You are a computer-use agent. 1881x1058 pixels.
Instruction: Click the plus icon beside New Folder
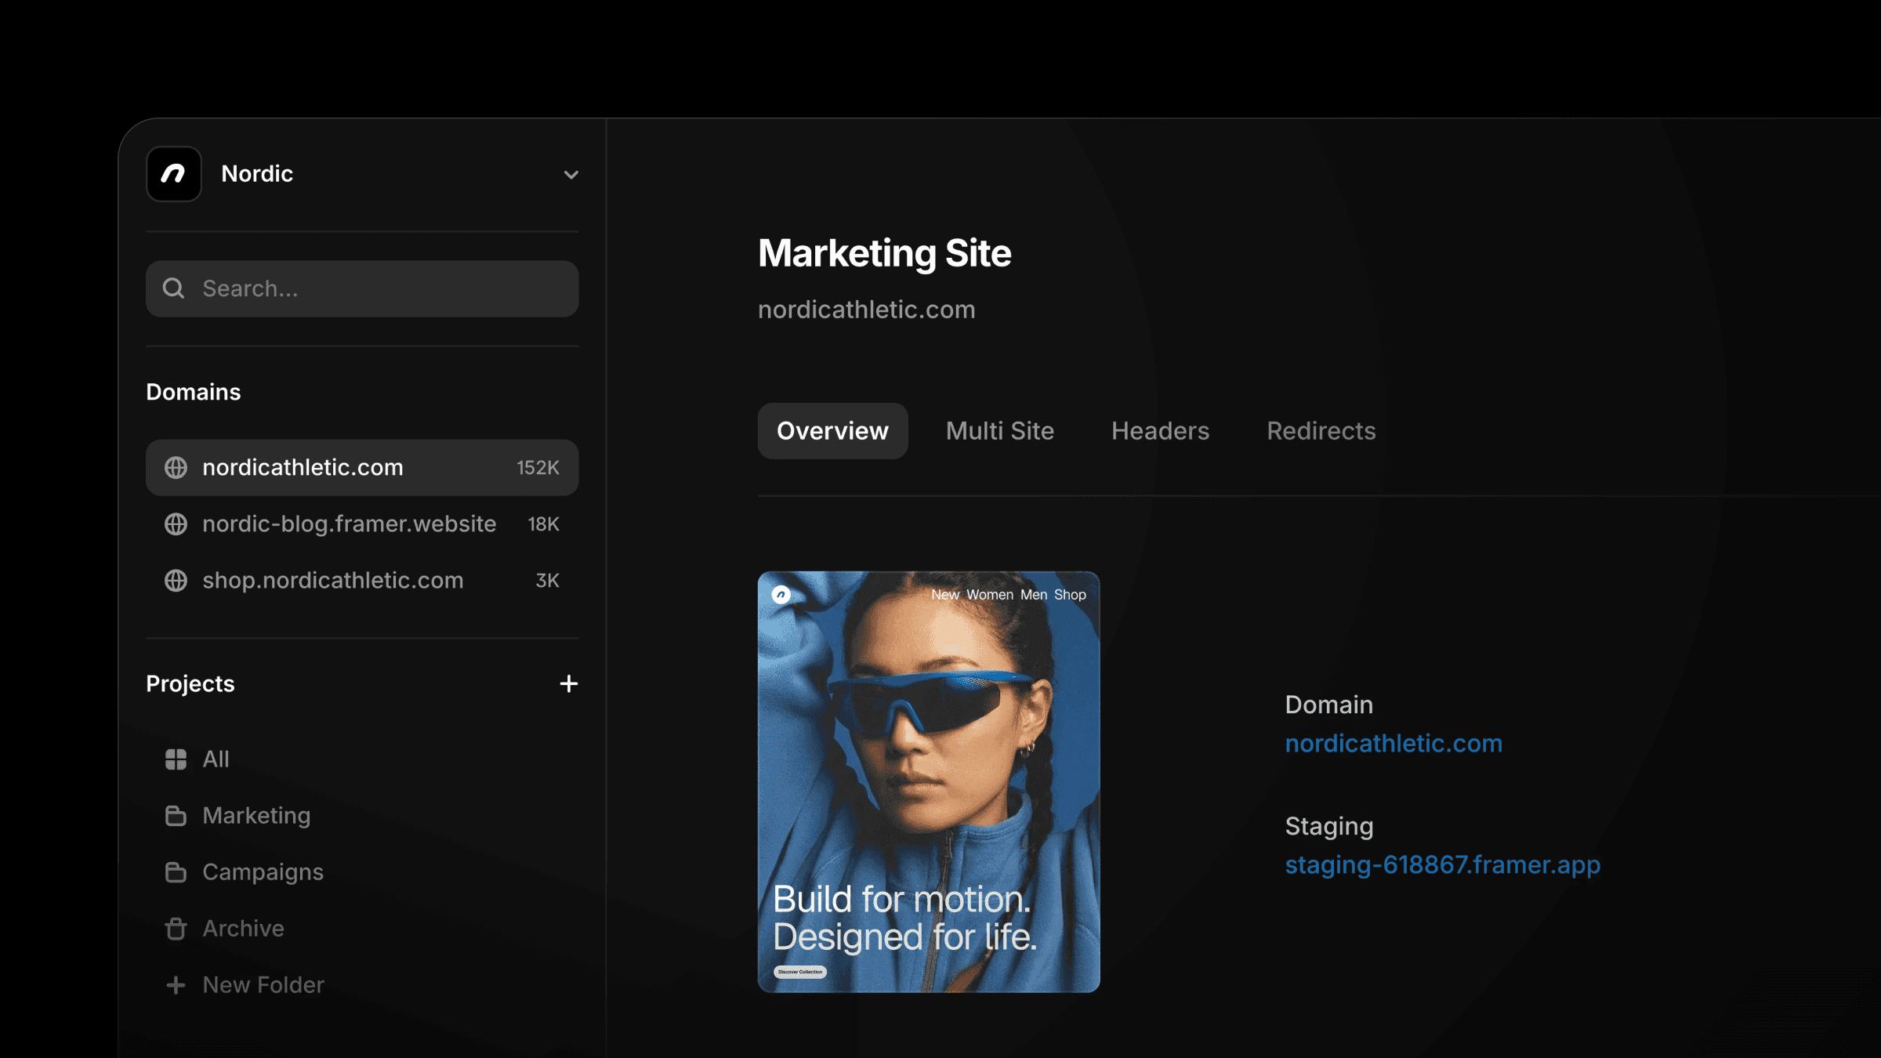tap(176, 984)
